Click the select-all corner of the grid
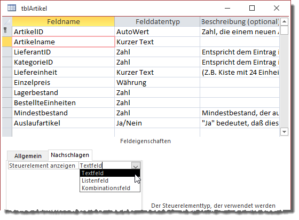The image size is (299, 220). pos(7,21)
